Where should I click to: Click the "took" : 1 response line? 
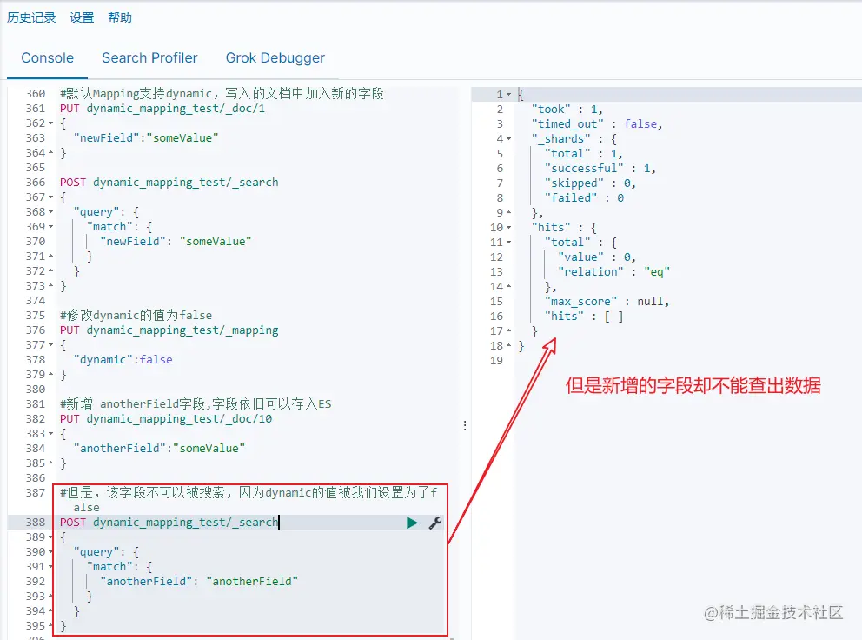pos(567,110)
